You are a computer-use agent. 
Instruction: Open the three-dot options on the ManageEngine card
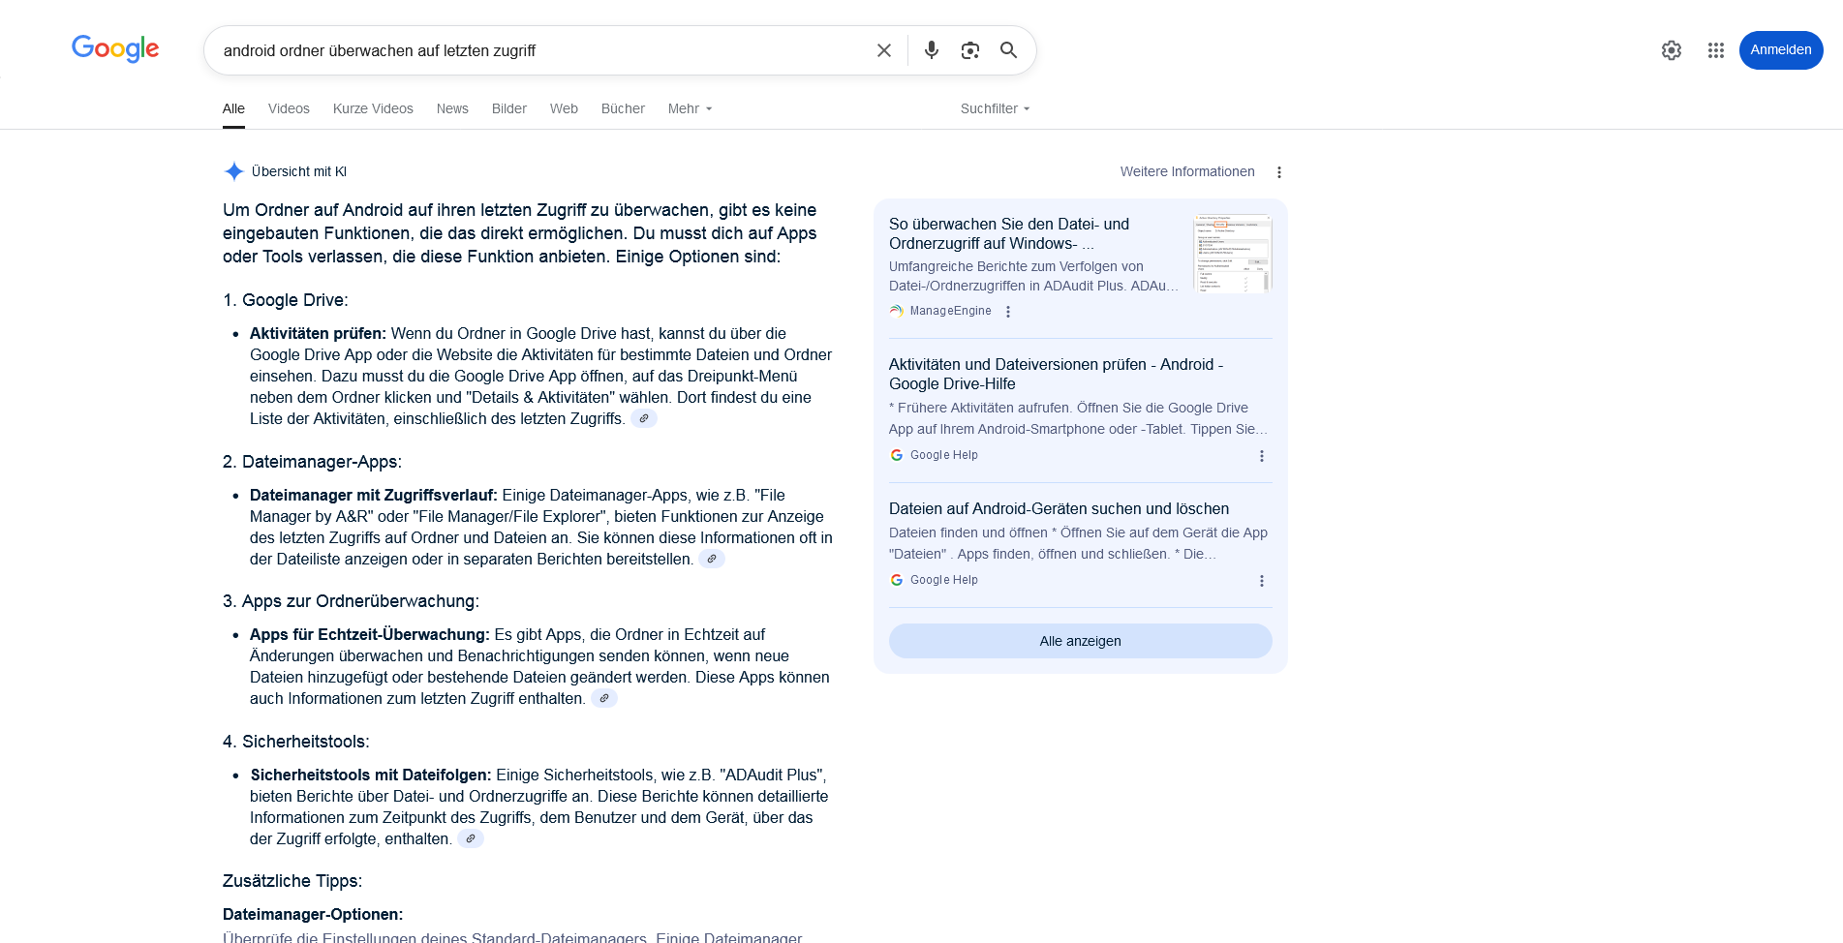pos(1008,311)
